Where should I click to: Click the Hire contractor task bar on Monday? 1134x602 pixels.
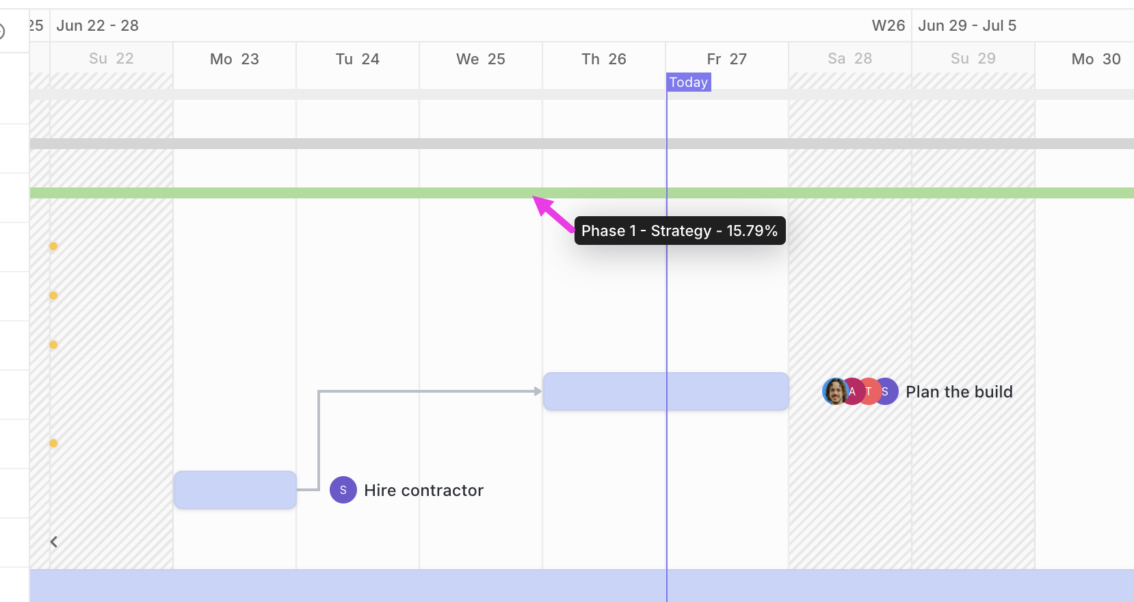point(235,489)
